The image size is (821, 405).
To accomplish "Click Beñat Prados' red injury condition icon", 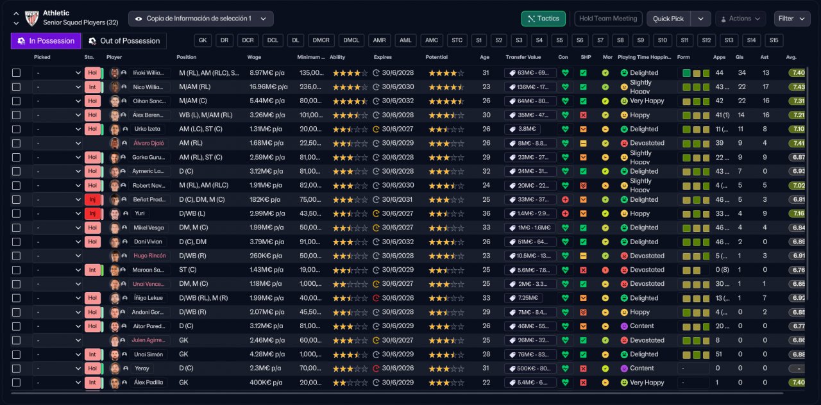I will click(564, 200).
